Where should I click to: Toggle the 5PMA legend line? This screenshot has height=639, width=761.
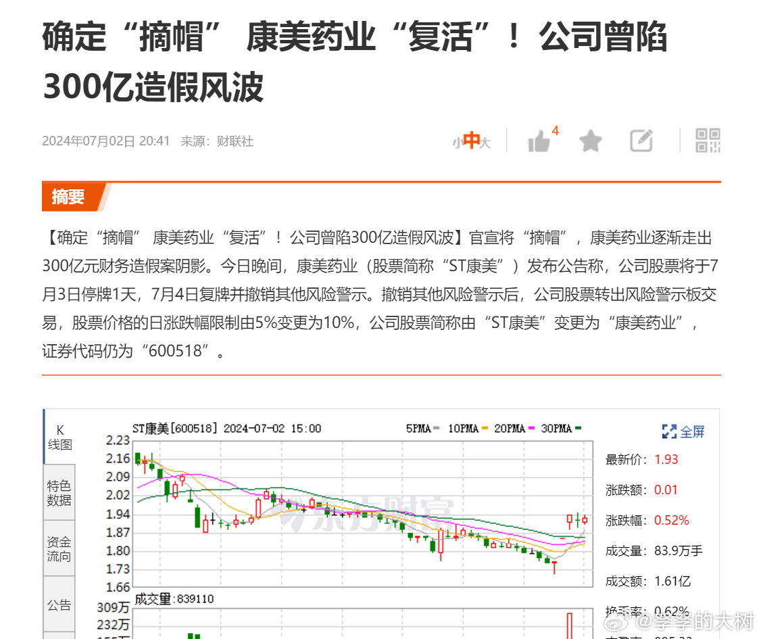click(422, 428)
